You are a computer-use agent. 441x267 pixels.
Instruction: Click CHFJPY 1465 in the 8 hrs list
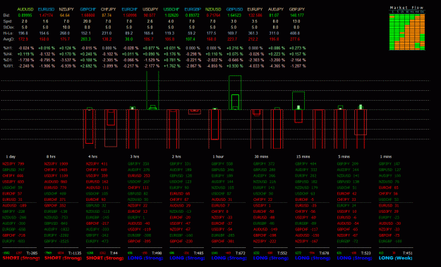pos(56,170)
